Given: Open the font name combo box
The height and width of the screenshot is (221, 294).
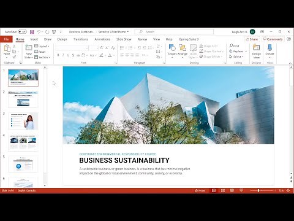Looking at the screenshot, I should [x=72, y=48].
